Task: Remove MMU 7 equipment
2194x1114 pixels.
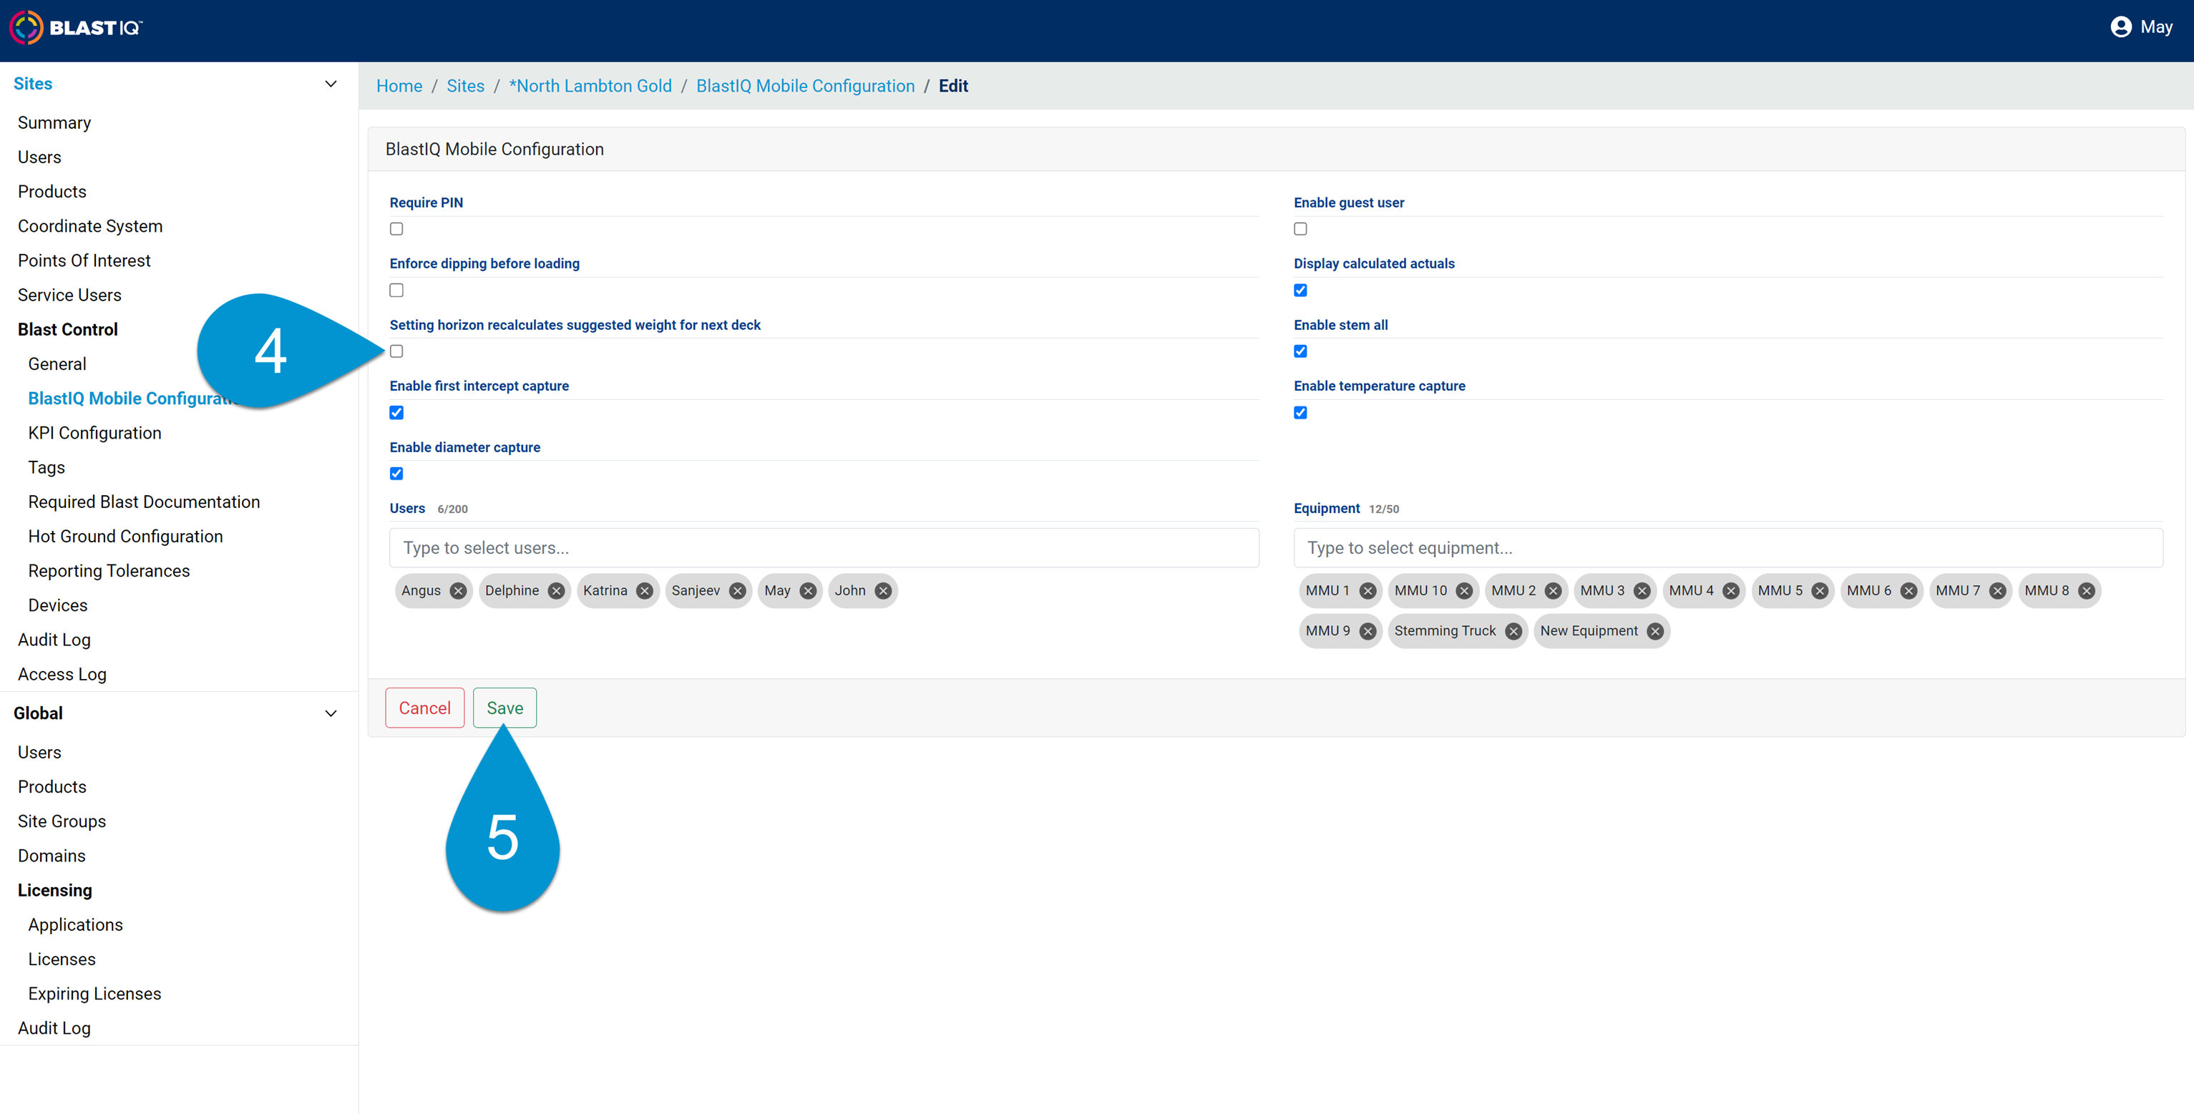Action: pos(1997,590)
